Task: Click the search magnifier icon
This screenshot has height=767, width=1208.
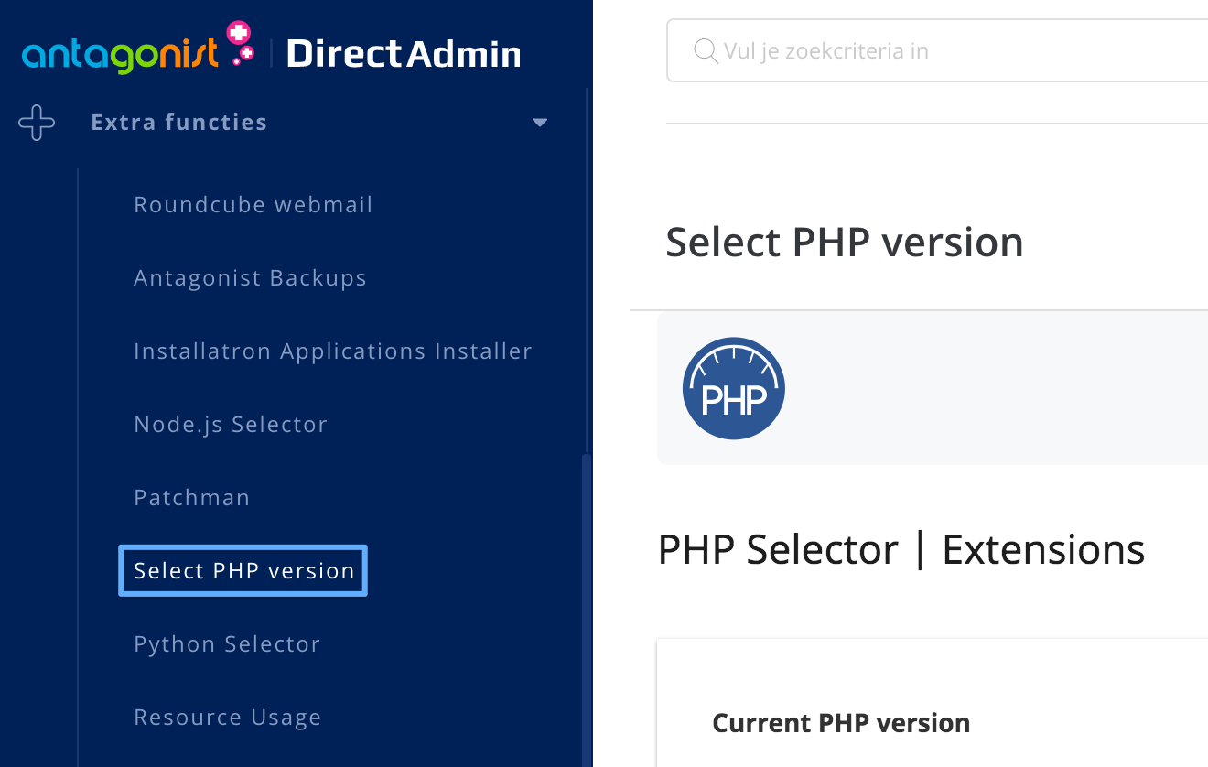Action: (706, 50)
